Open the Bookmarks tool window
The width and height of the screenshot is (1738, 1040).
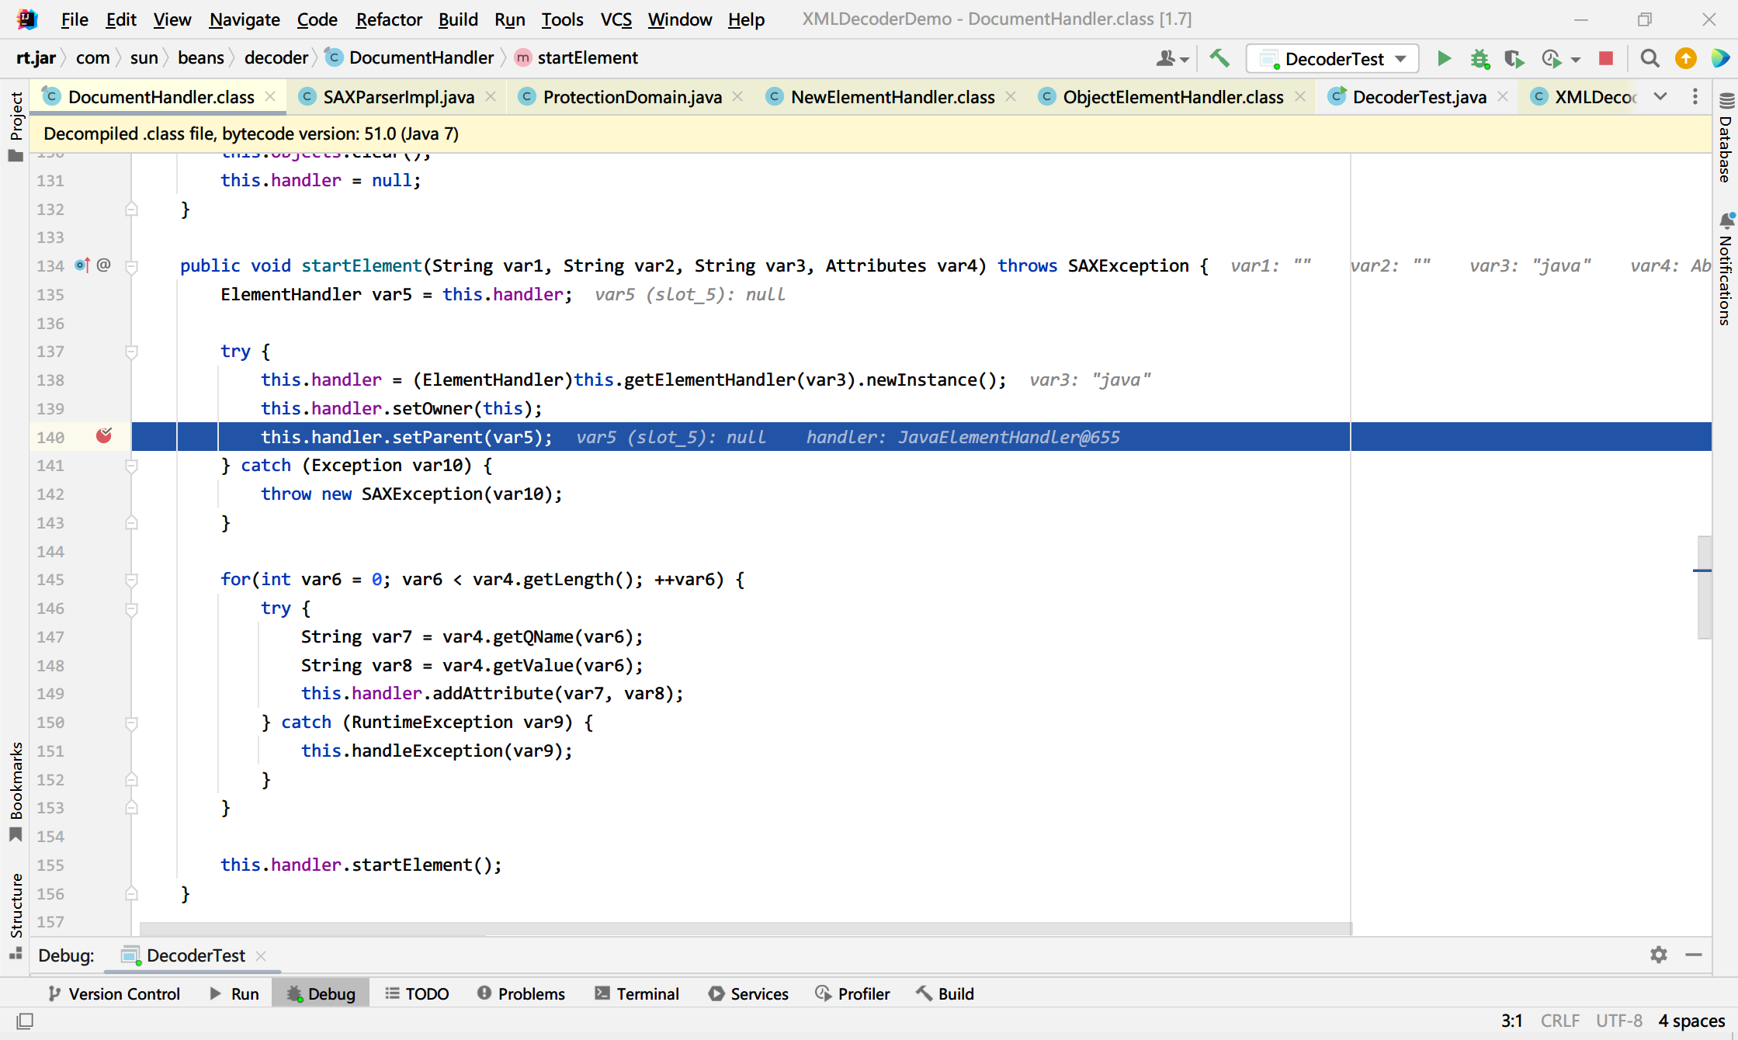tap(16, 792)
